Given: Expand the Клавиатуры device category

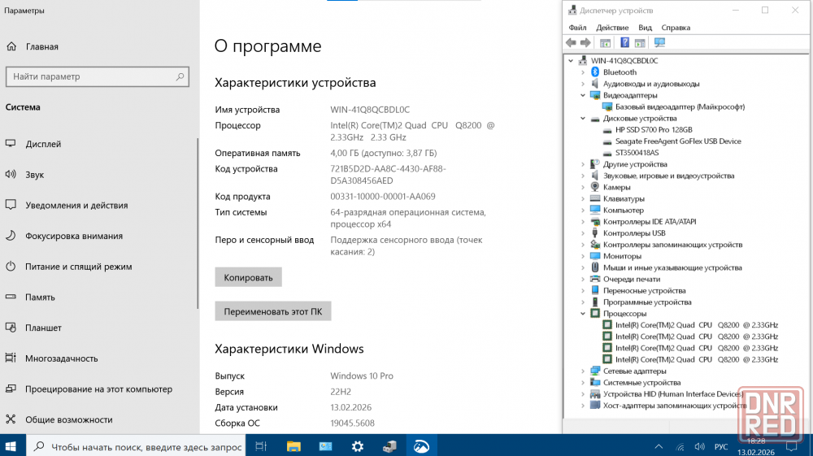Looking at the screenshot, I should pos(583,199).
